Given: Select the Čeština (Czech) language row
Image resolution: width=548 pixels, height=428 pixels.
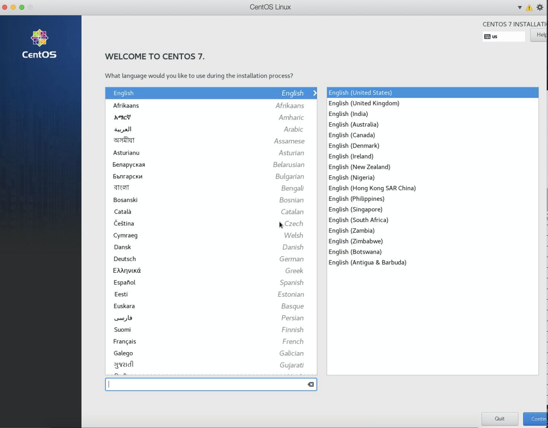Looking at the screenshot, I should coord(211,224).
